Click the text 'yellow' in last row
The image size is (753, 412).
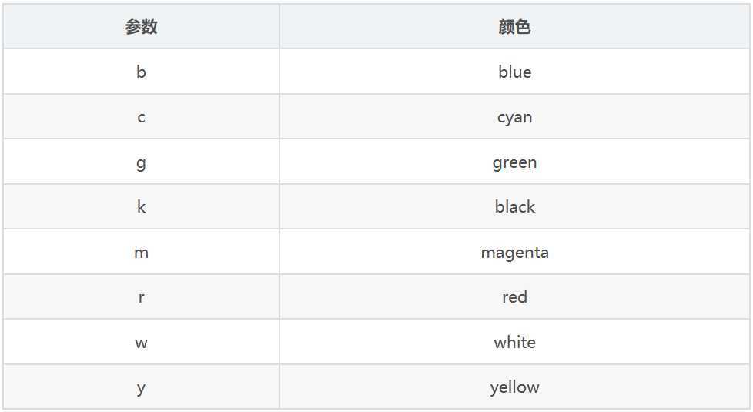(x=514, y=387)
